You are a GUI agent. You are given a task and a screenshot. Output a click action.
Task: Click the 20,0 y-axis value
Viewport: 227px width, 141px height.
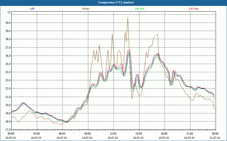(x=8, y=105)
